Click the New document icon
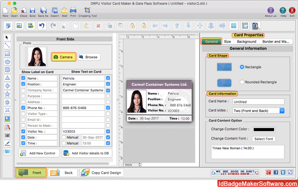Screen dimensions: 298x187 click(5, 11)
